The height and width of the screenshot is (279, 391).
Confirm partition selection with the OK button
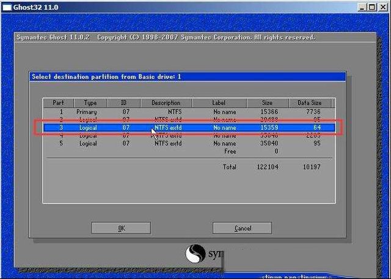pos(121,228)
